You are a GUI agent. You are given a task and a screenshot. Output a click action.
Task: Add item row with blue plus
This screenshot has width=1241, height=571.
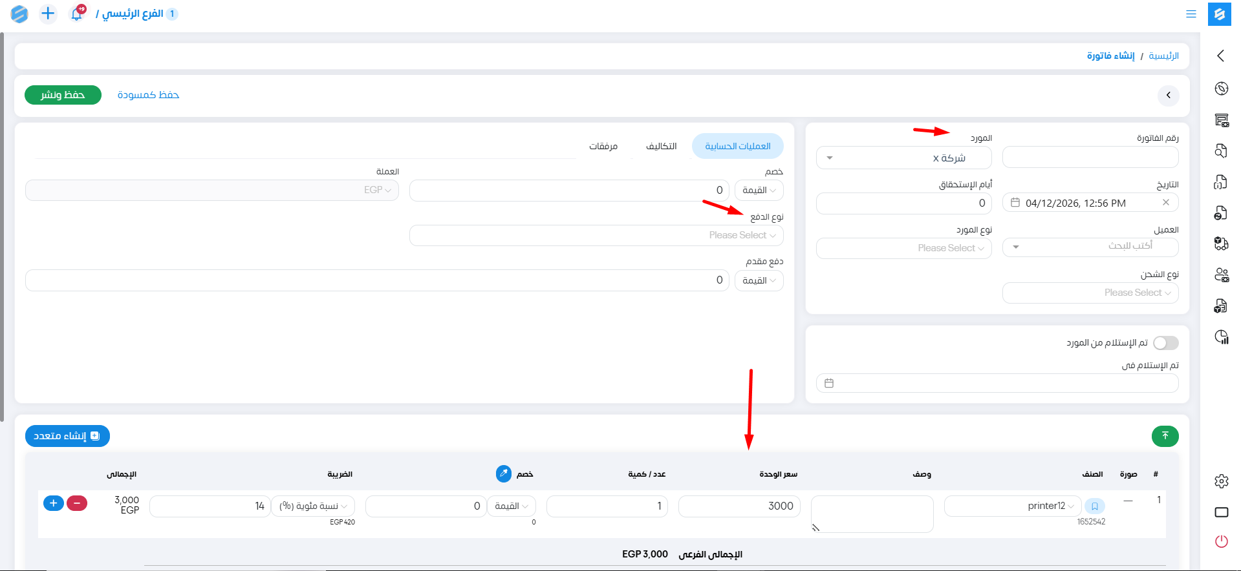tap(54, 503)
